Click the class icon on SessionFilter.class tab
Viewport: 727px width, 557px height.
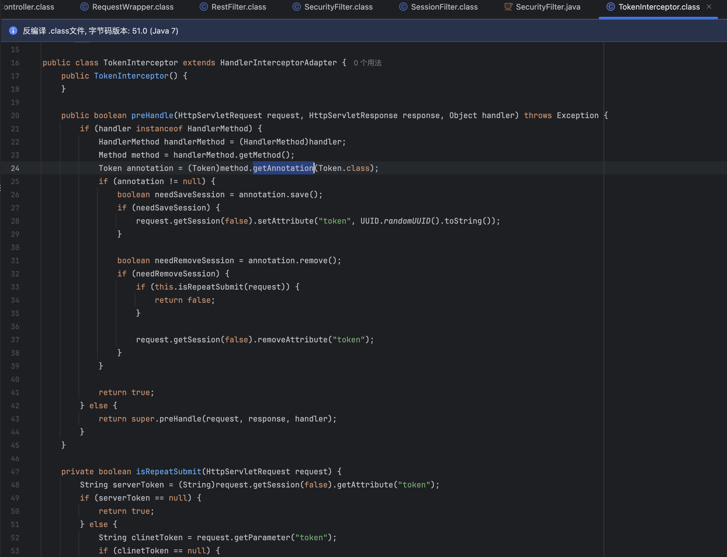pyautogui.click(x=403, y=7)
